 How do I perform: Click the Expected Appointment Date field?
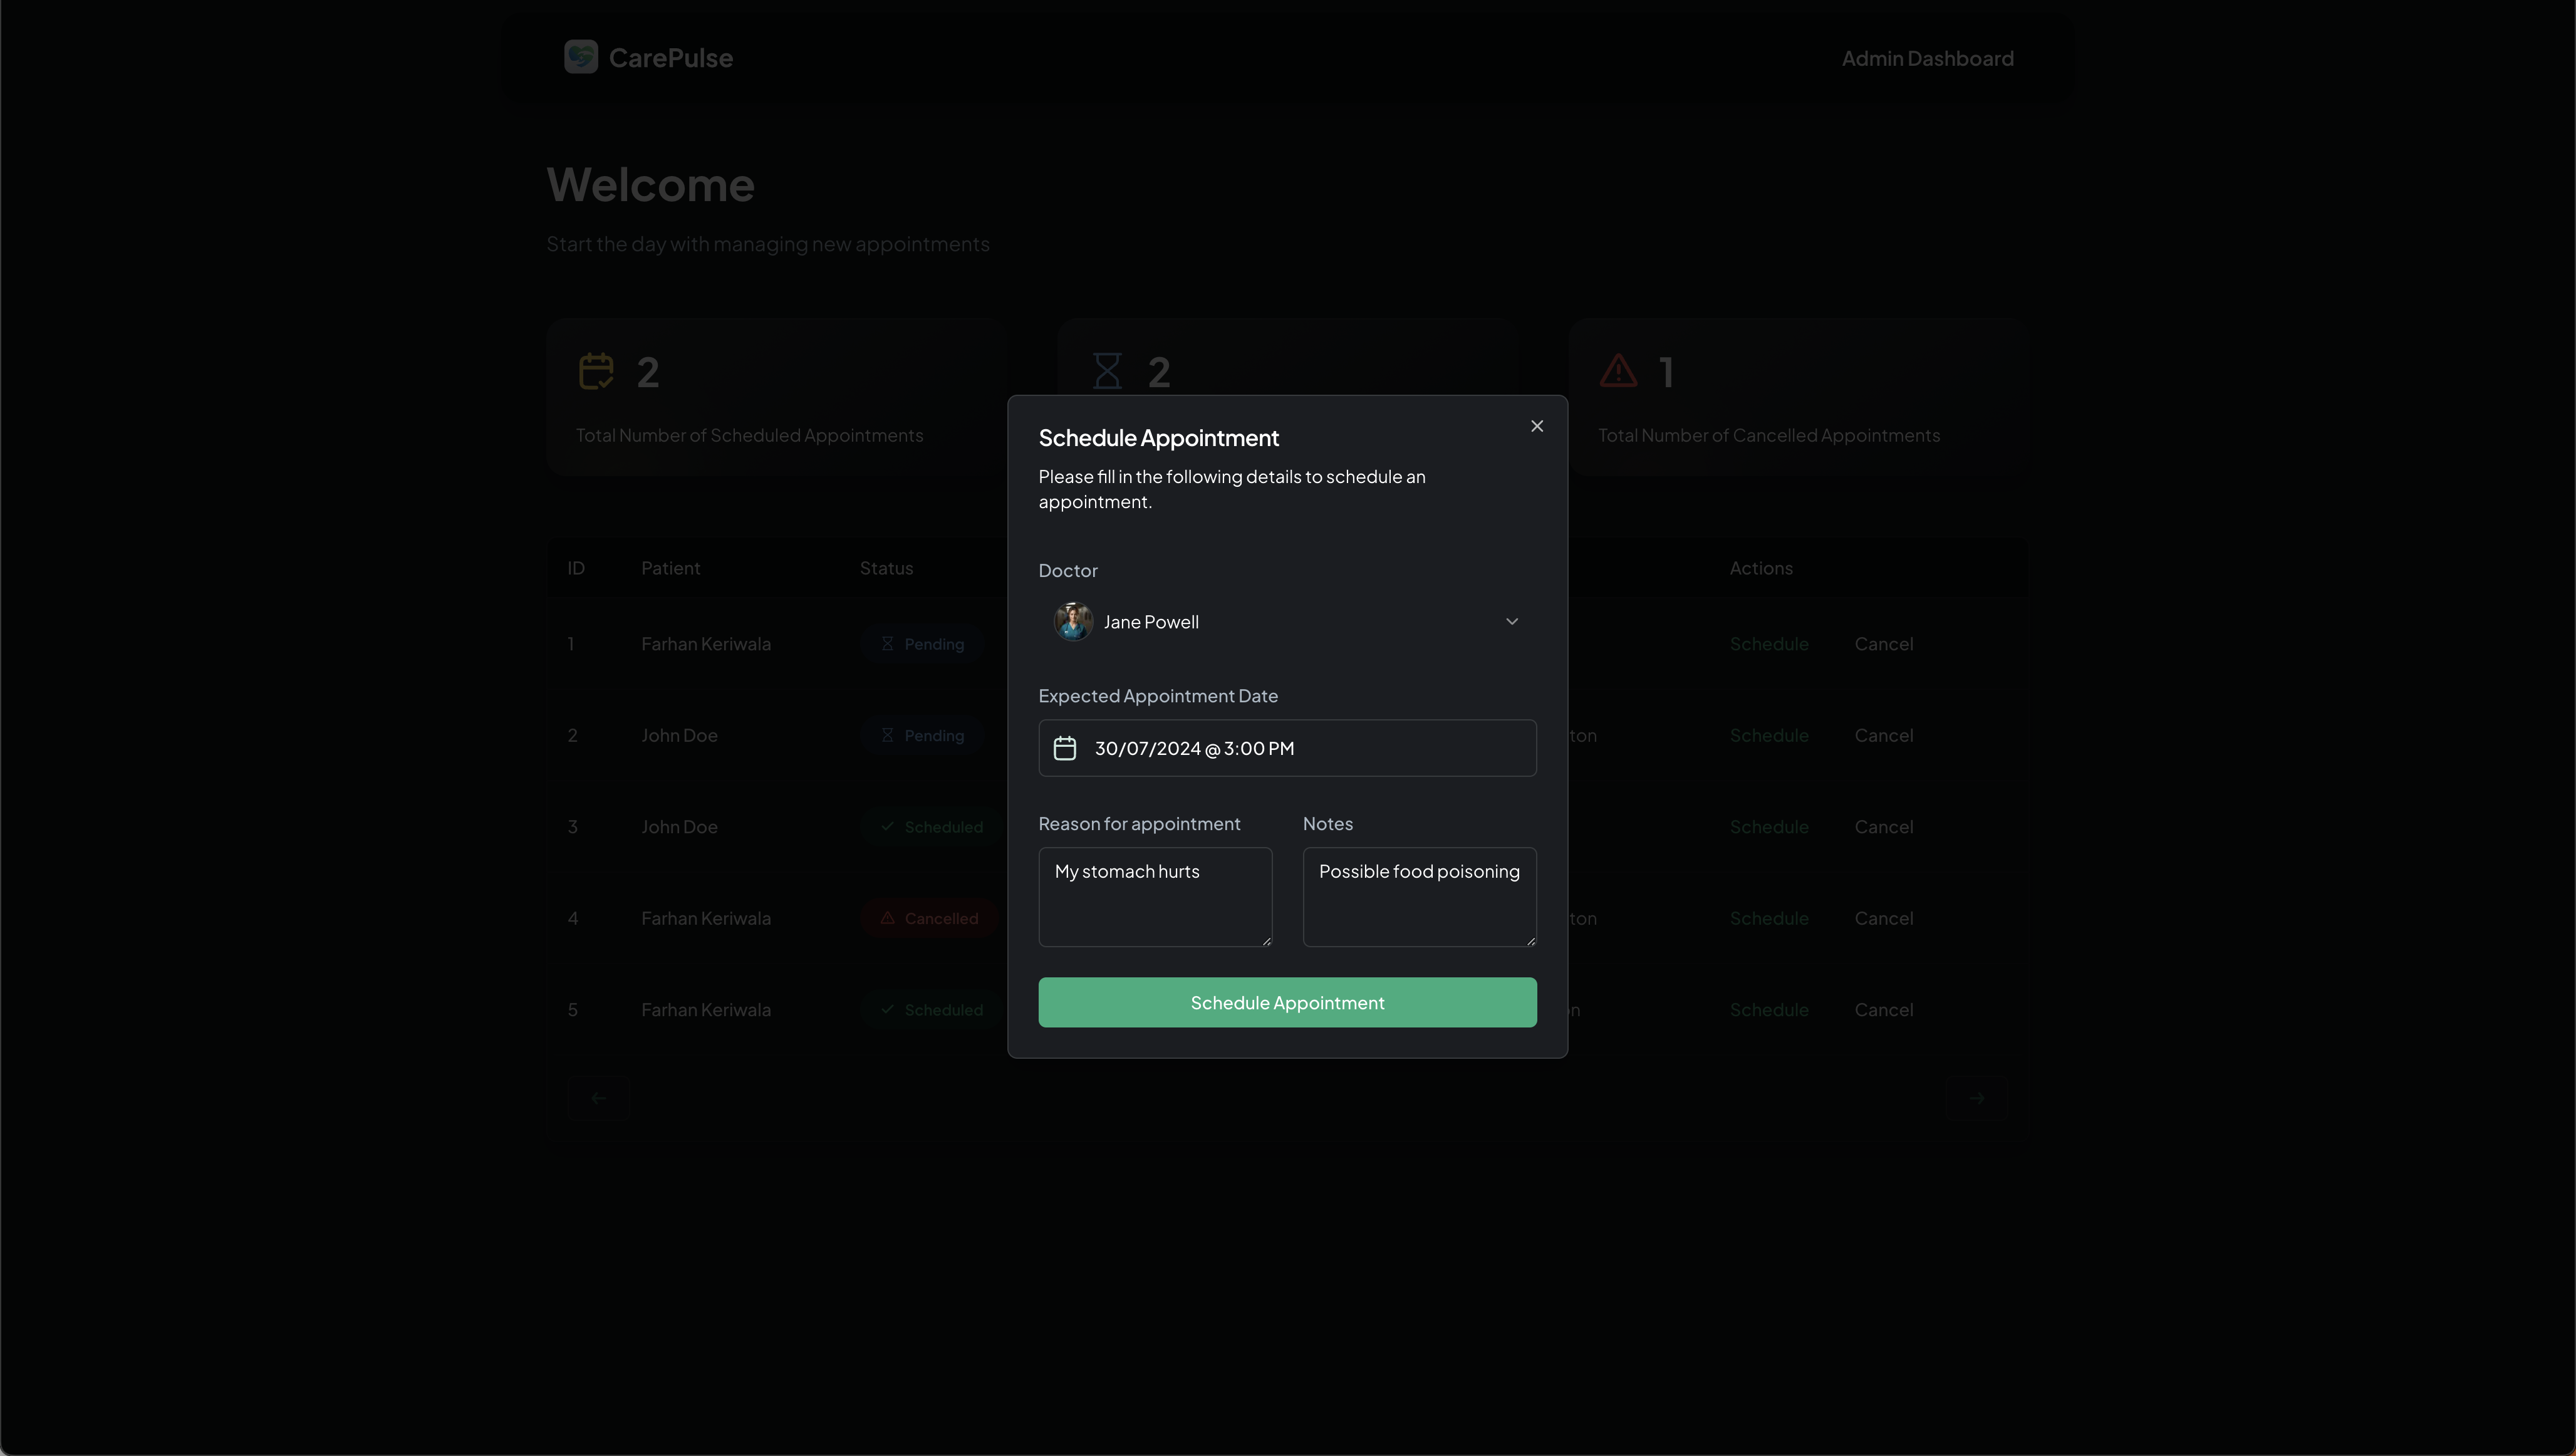[x=1287, y=748]
